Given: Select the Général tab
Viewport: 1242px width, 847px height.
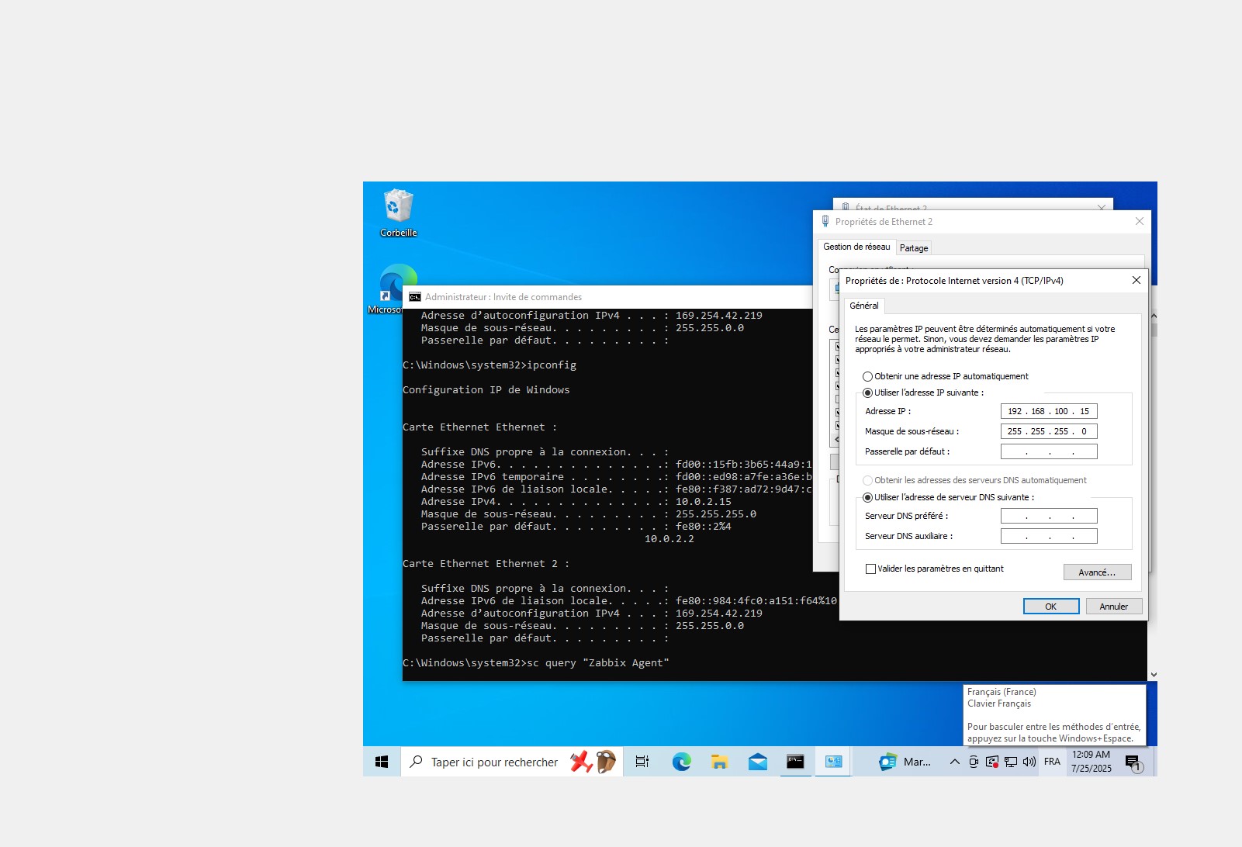Looking at the screenshot, I should click(x=863, y=306).
